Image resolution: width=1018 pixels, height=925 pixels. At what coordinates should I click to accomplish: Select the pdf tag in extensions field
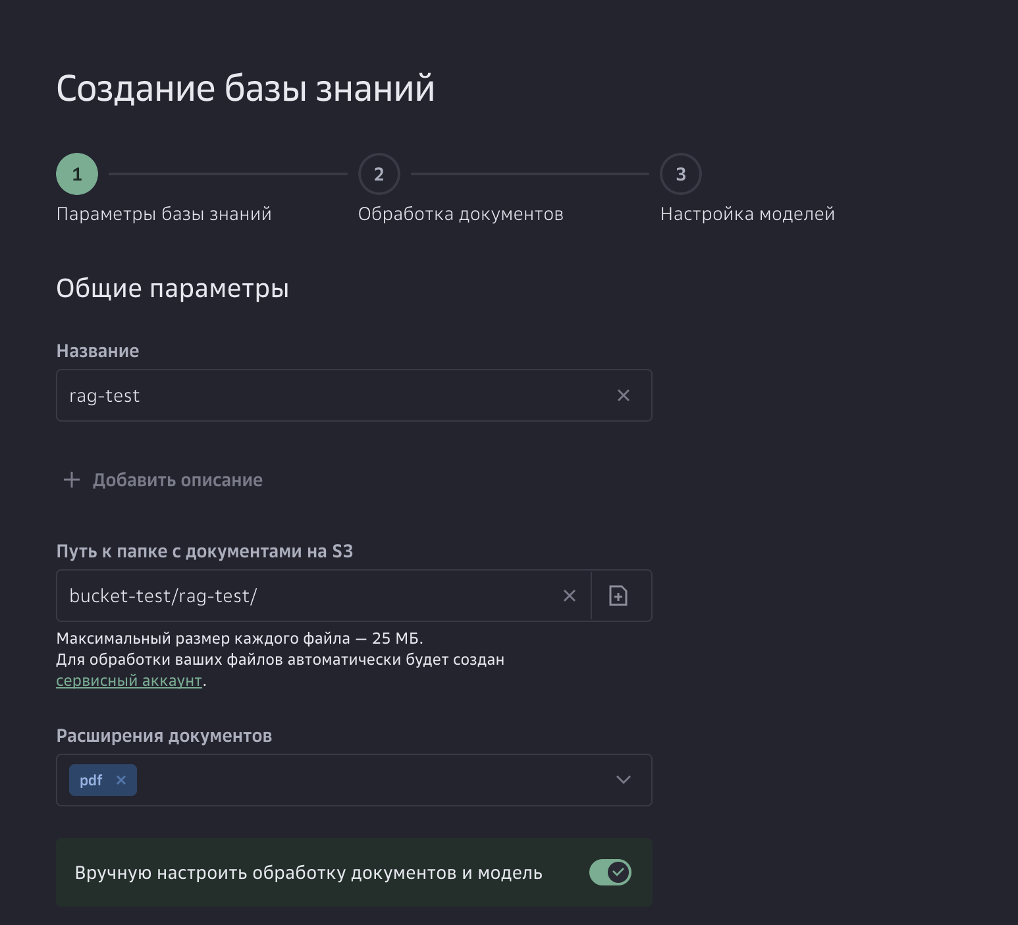pos(91,780)
